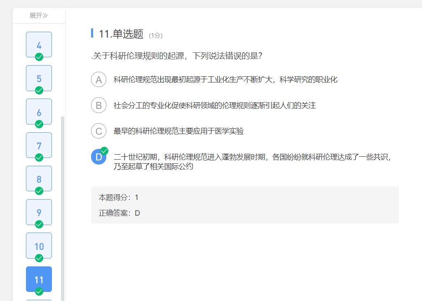This screenshot has width=422, height=301.
Task: Click option B text about 社会分工的专业化
Action: coord(214,106)
